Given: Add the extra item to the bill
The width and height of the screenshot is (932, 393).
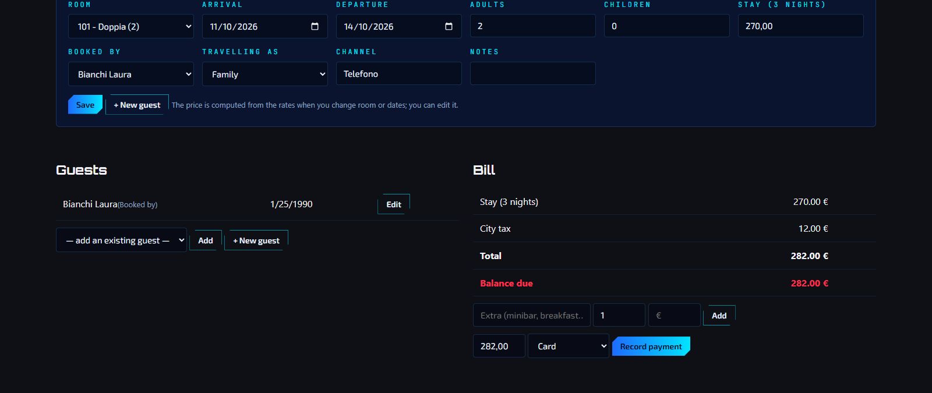Looking at the screenshot, I should point(719,316).
